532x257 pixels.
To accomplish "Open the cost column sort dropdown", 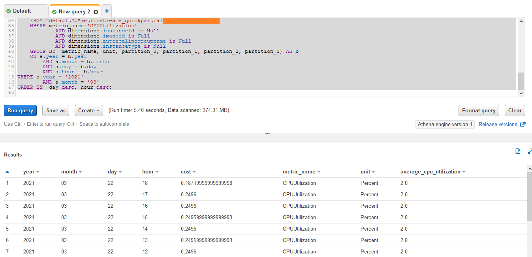I will (x=195, y=171).
